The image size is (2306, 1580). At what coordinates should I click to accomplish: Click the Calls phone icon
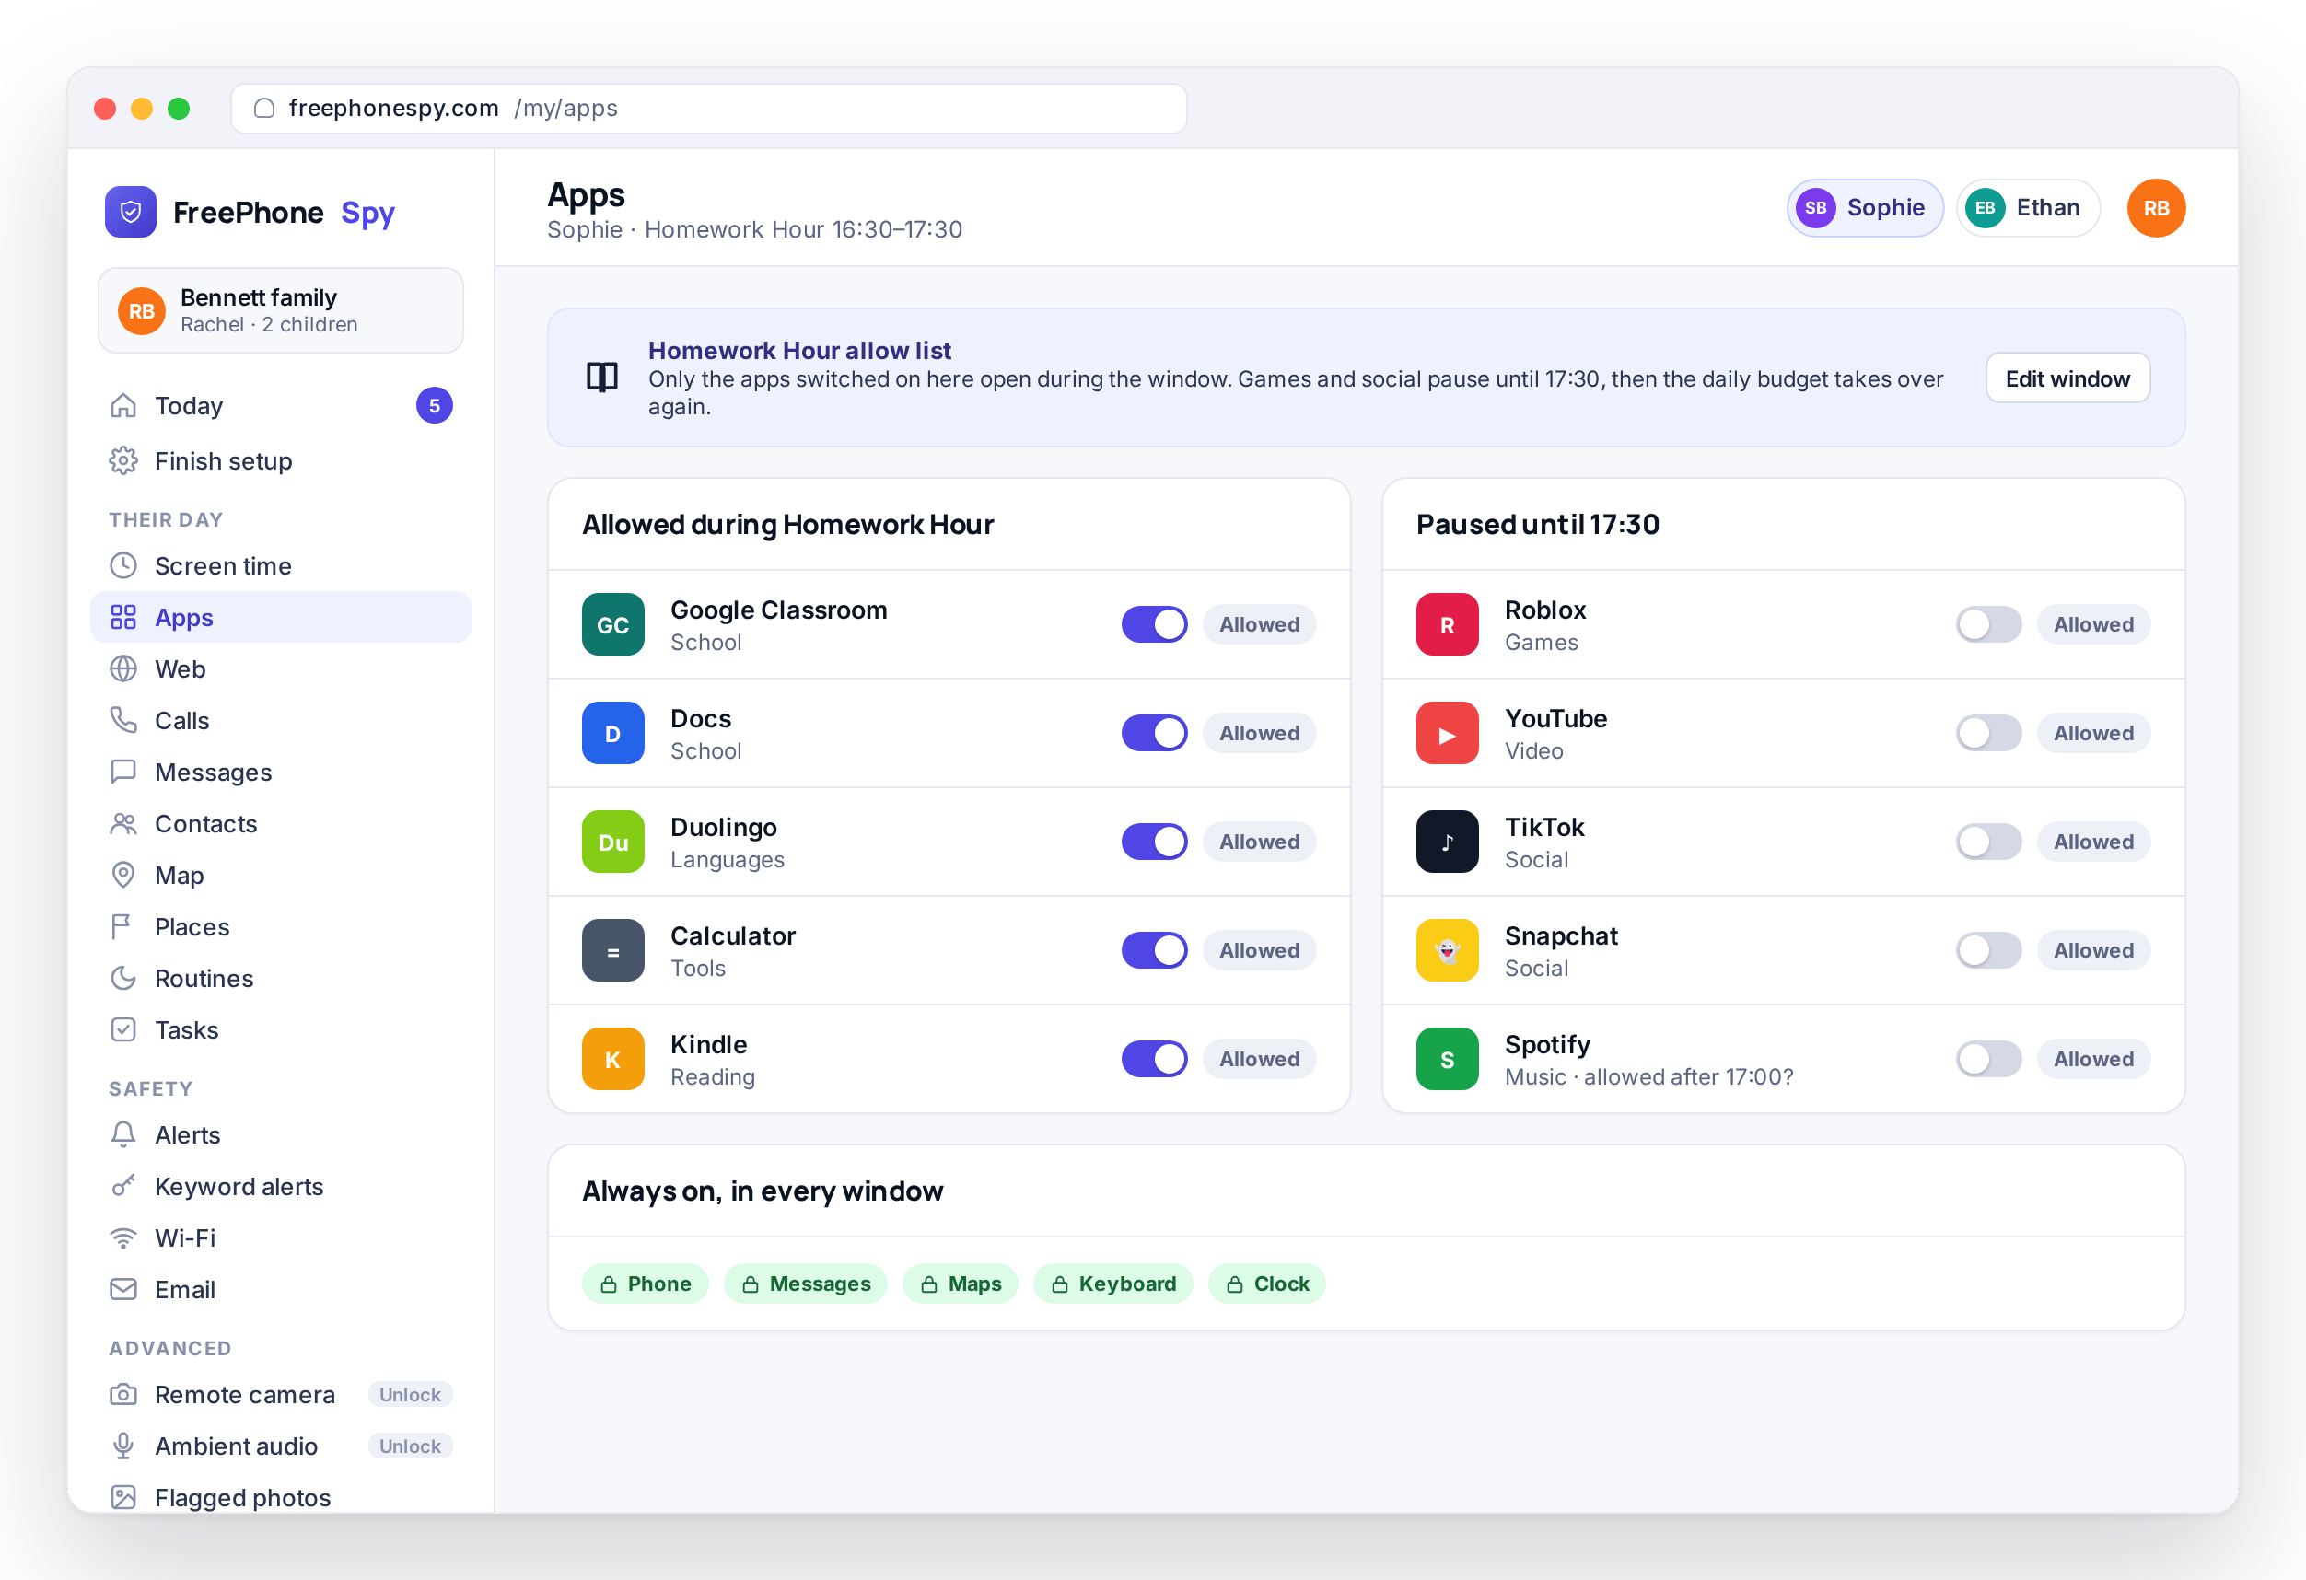123,721
